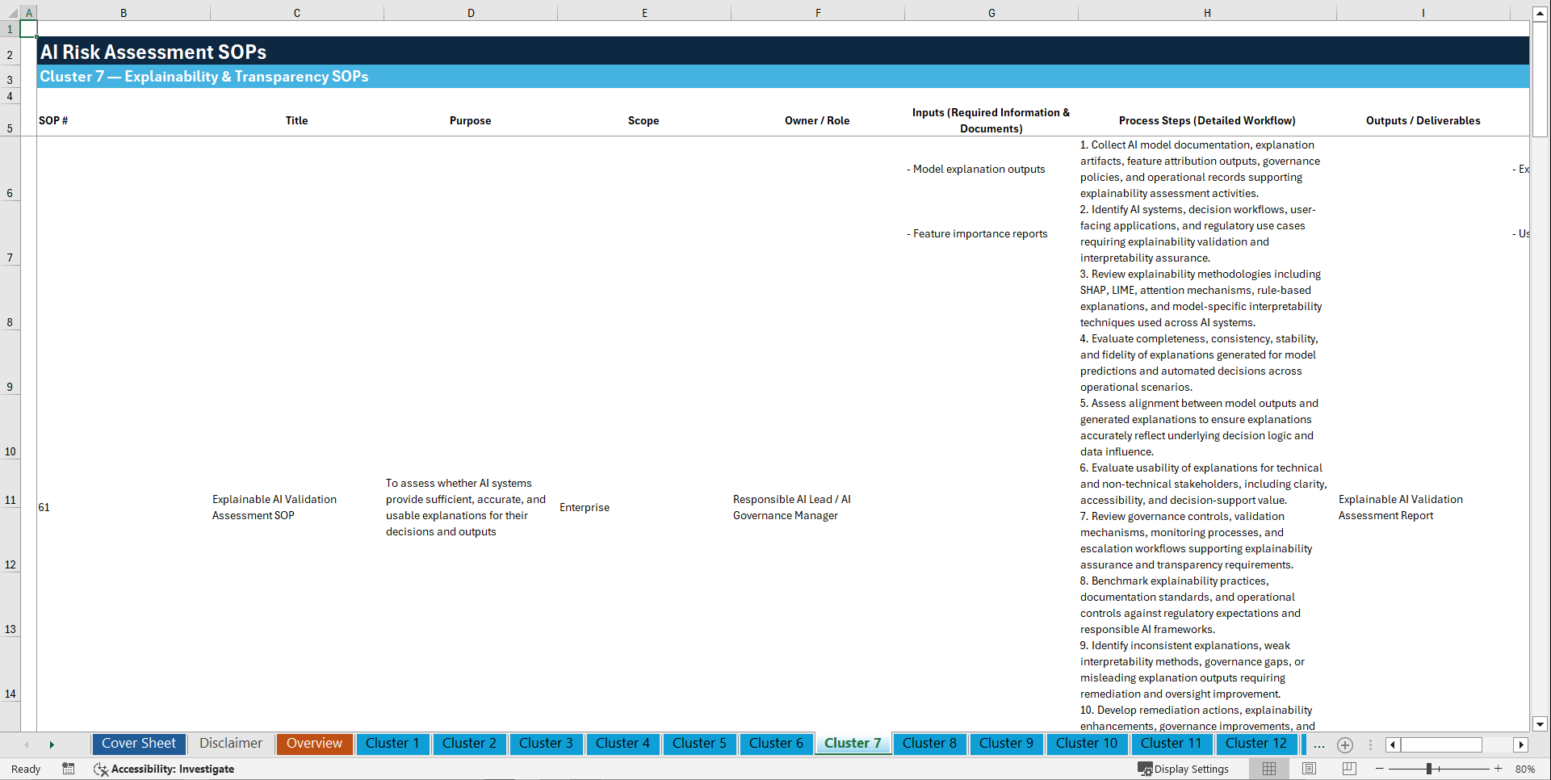Switch to Cluster 2 sheet

tap(469, 744)
